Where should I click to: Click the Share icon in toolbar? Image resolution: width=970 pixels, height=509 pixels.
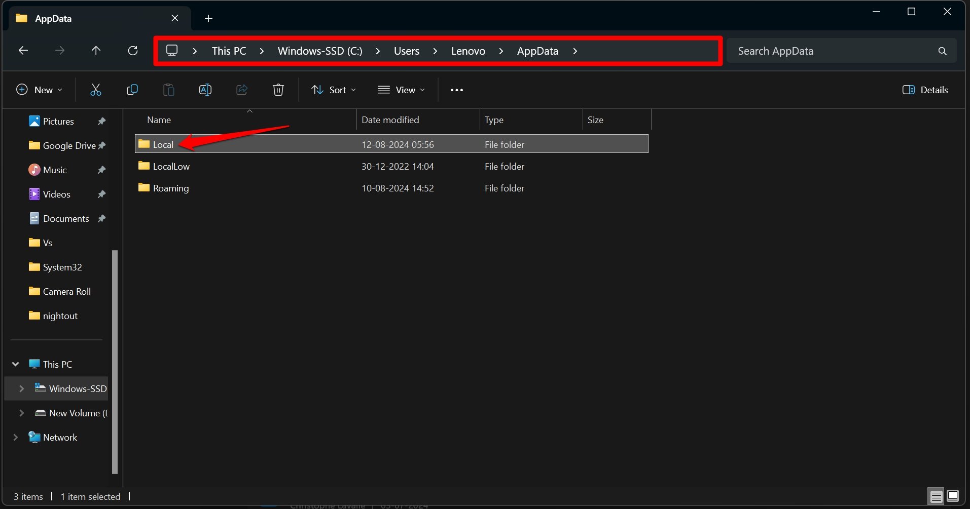(x=242, y=90)
